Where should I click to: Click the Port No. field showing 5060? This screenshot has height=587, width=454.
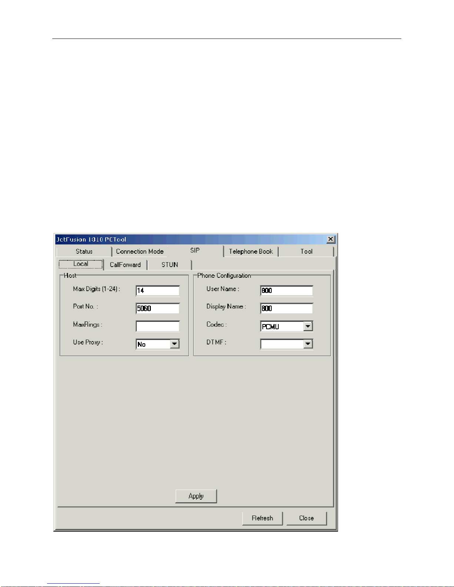[x=158, y=308]
